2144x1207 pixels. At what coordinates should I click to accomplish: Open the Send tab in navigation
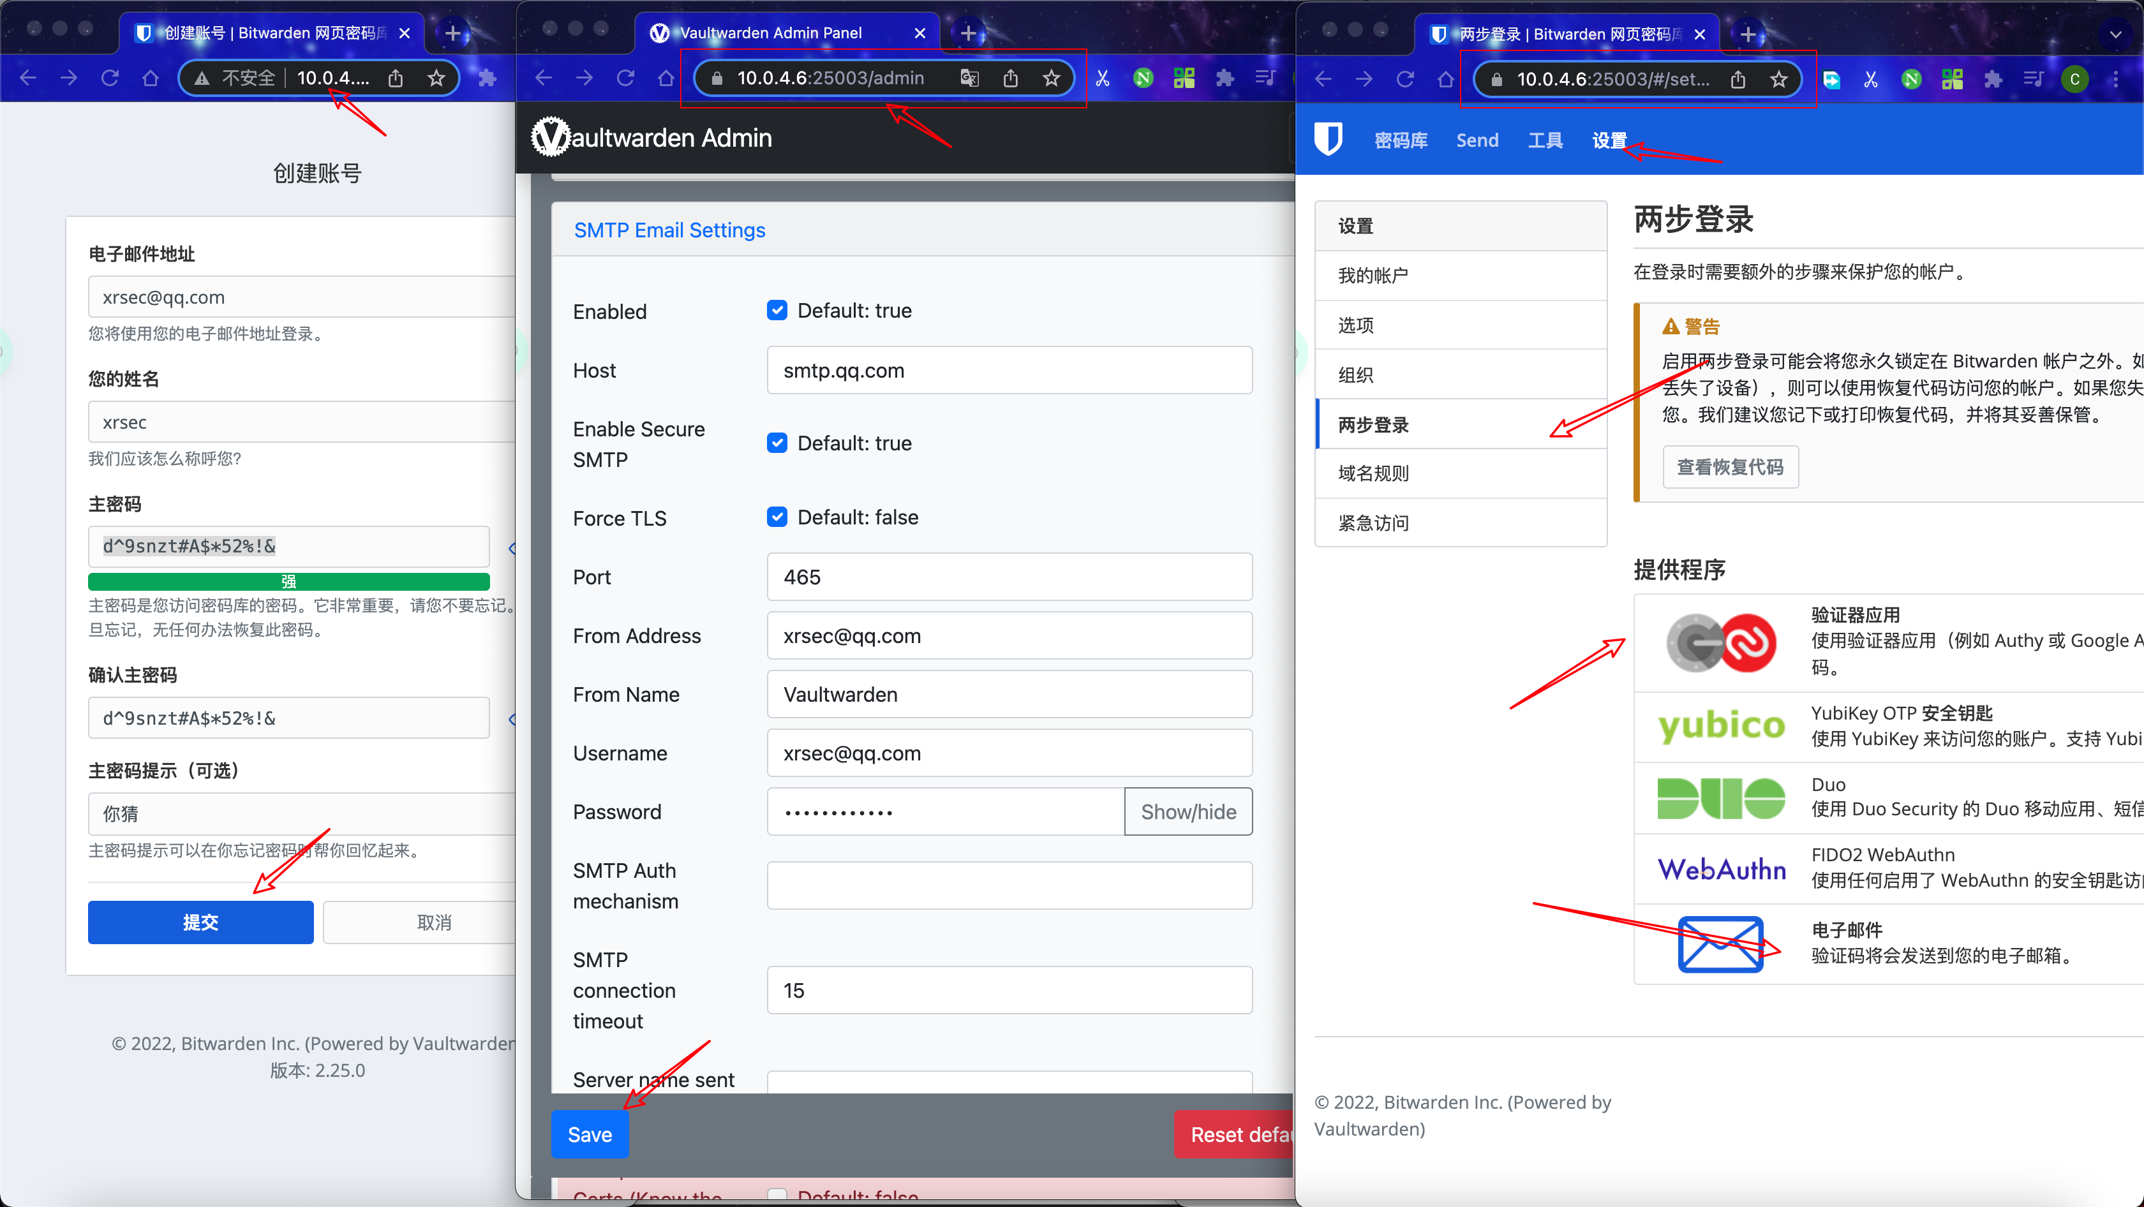(x=1477, y=140)
